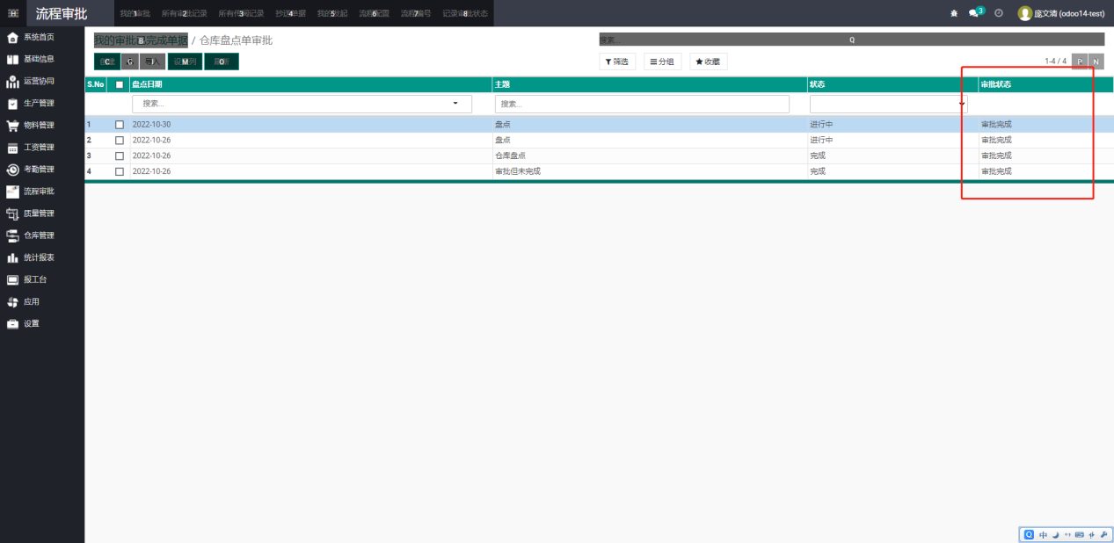This screenshot has height=543, width=1114.
Task: Open 设置 briefcase icon in sidebar
Action: coord(13,324)
